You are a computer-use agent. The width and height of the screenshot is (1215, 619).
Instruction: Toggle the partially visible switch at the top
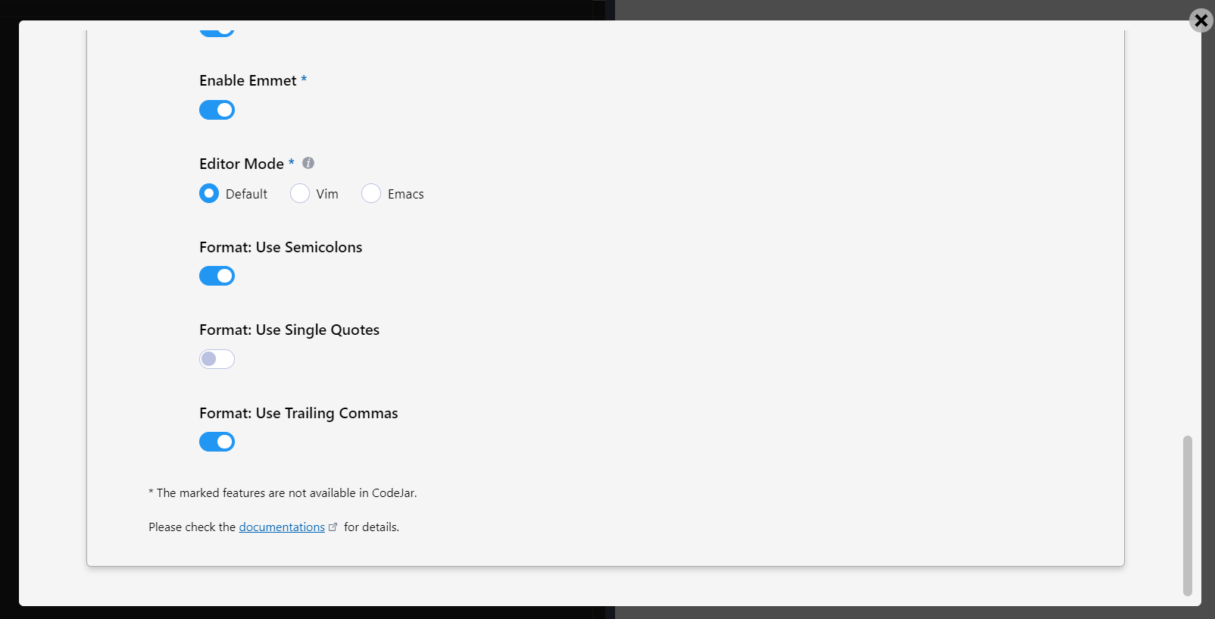pos(217,32)
